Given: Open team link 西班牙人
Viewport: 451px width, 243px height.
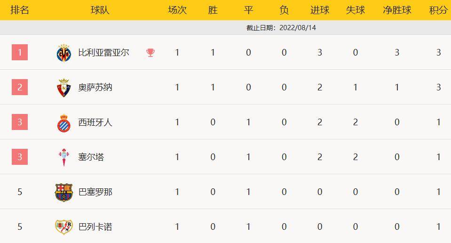Looking at the screenshot, I should pyautogui.click(x=95, y=122).
